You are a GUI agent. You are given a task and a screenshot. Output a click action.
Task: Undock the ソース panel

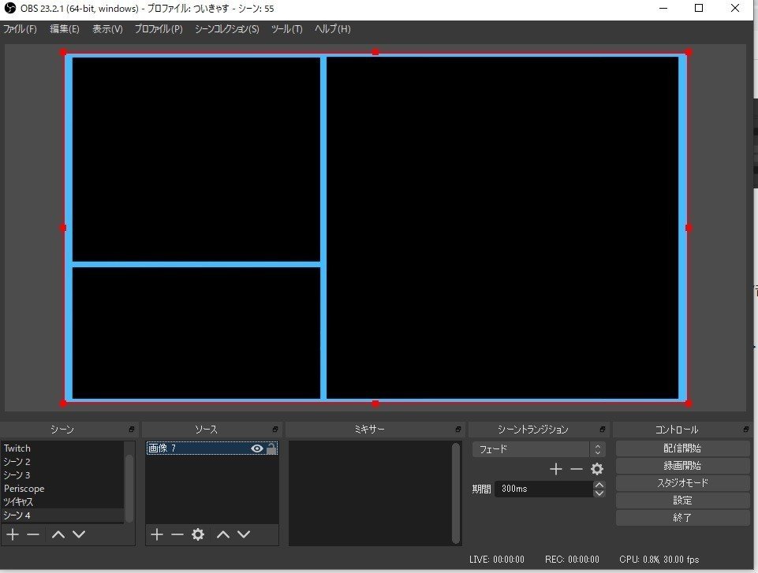pos(275,429)
